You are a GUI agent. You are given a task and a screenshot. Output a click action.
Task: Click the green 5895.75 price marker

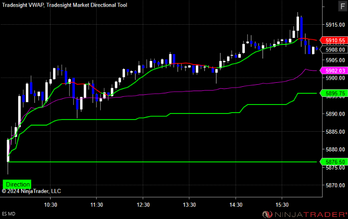point(333,93)
